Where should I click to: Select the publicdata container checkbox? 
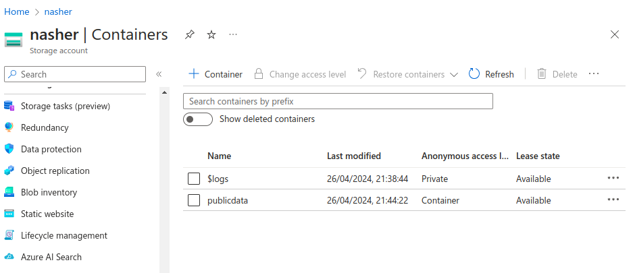pyautogui.click(x=194, y=200)
